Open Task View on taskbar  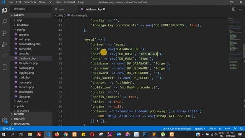click(x=21, y=135)
